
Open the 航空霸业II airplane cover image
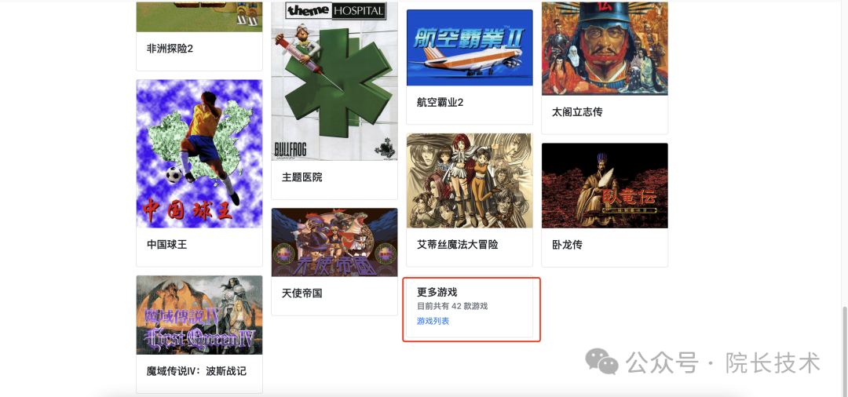470,48
